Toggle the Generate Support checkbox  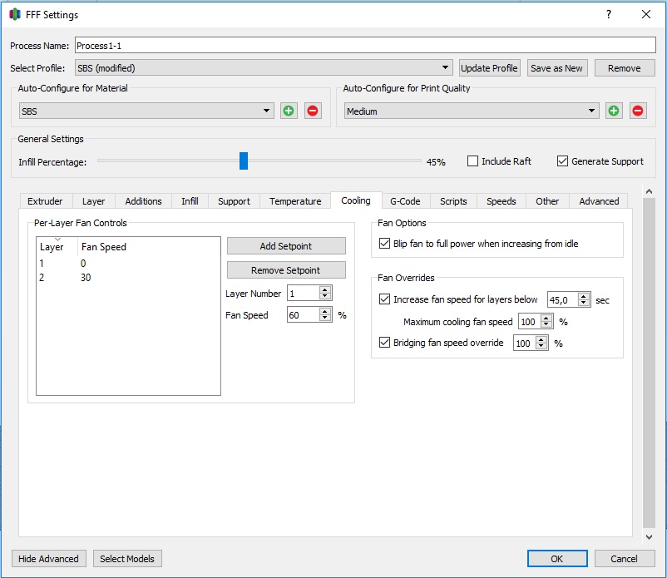click(x=562, y=161)
